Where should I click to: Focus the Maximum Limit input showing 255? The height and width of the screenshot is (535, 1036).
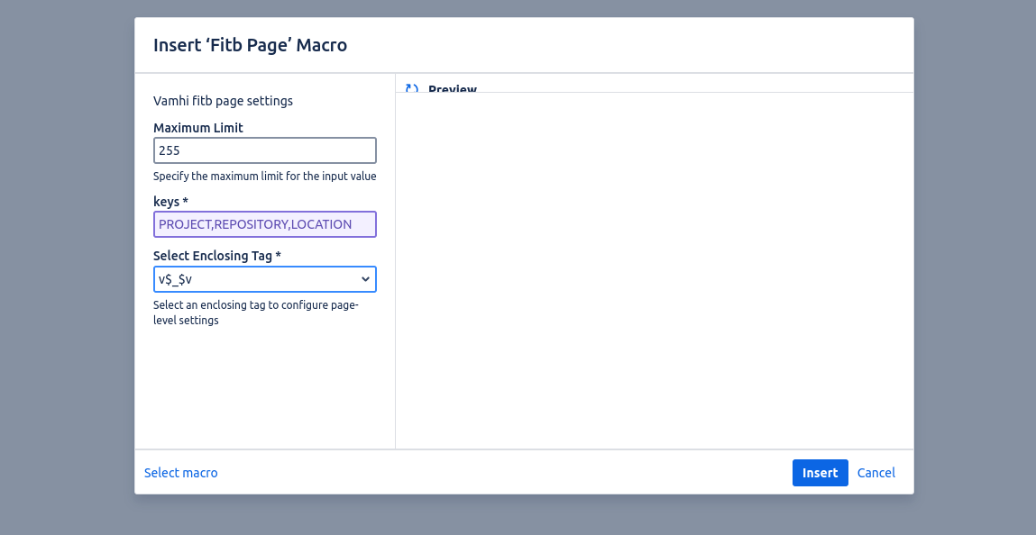265,150
